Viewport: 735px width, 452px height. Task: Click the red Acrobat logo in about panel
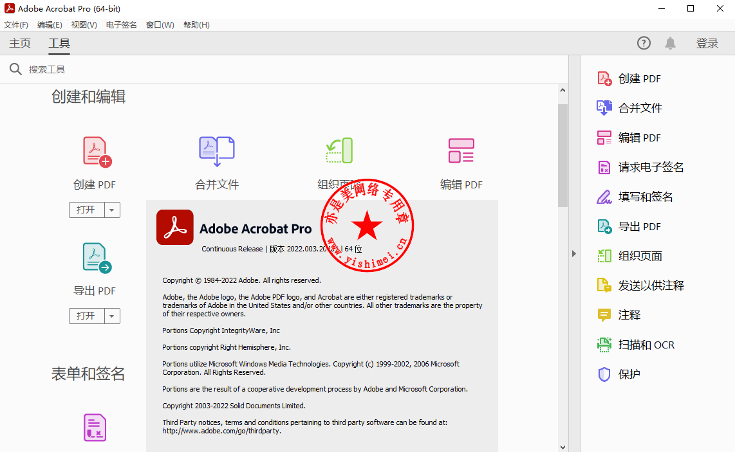(x=175, y=227)
